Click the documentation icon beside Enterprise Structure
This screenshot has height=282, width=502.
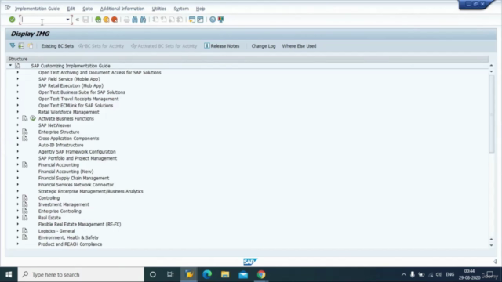point(25,132)
